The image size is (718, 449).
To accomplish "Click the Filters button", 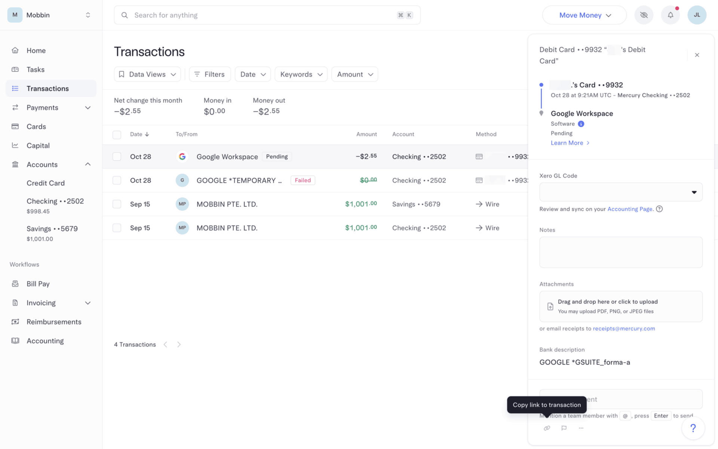I will 210,74.
